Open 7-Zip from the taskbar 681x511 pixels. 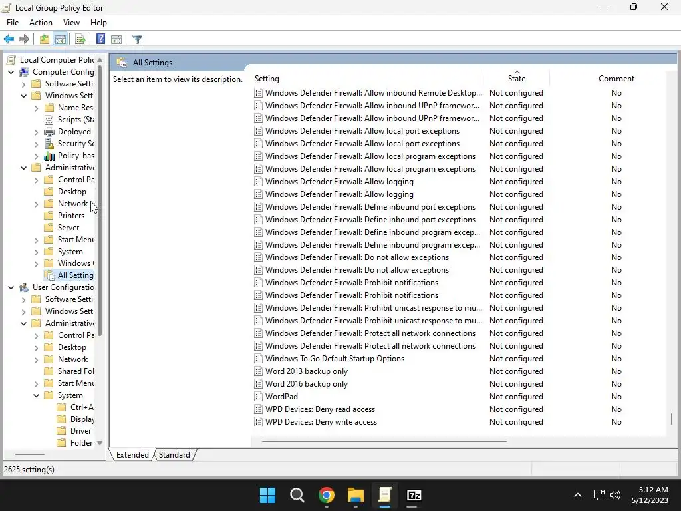(414, 495)
